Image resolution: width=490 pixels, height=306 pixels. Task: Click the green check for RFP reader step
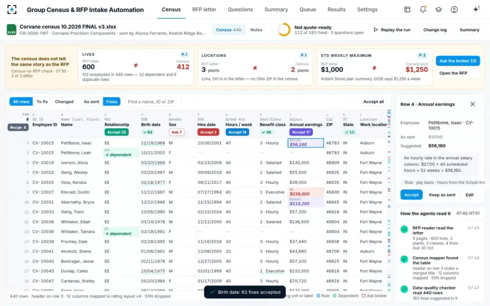(x=404, y=229)
